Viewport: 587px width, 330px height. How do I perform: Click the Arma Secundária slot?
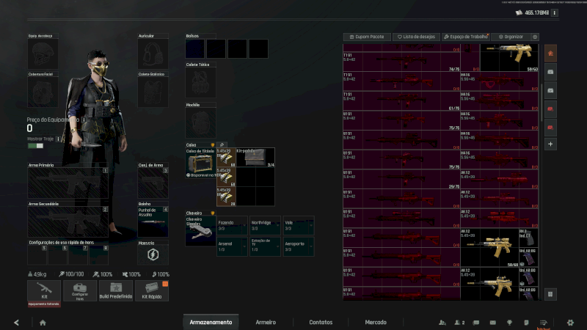68,222
